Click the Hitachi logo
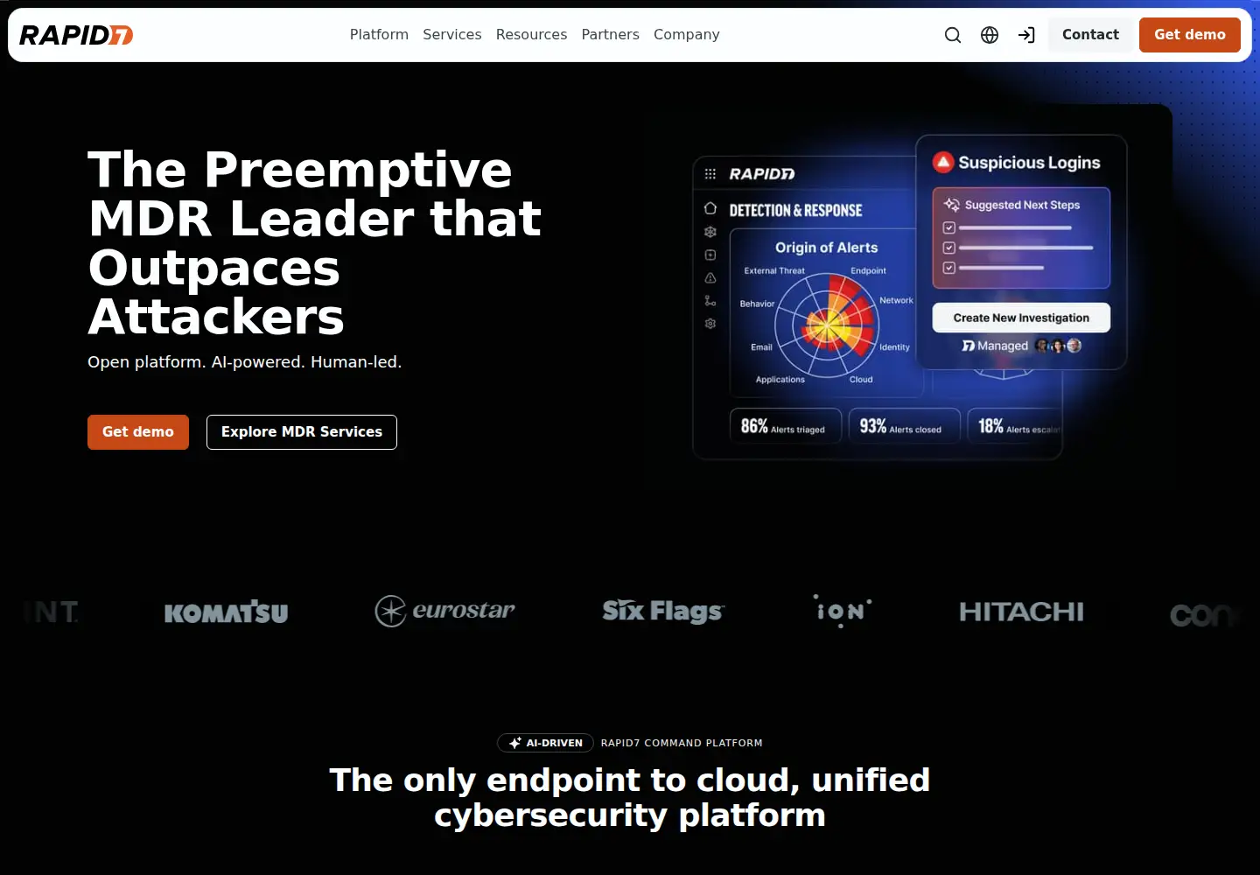The height and width of the screenshot is (875, 1260). pyautogui.click(x=1021, y=612)
